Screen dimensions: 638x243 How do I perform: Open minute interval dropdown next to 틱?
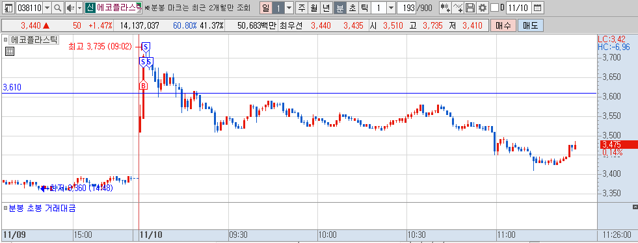click(x=391, y=8)
